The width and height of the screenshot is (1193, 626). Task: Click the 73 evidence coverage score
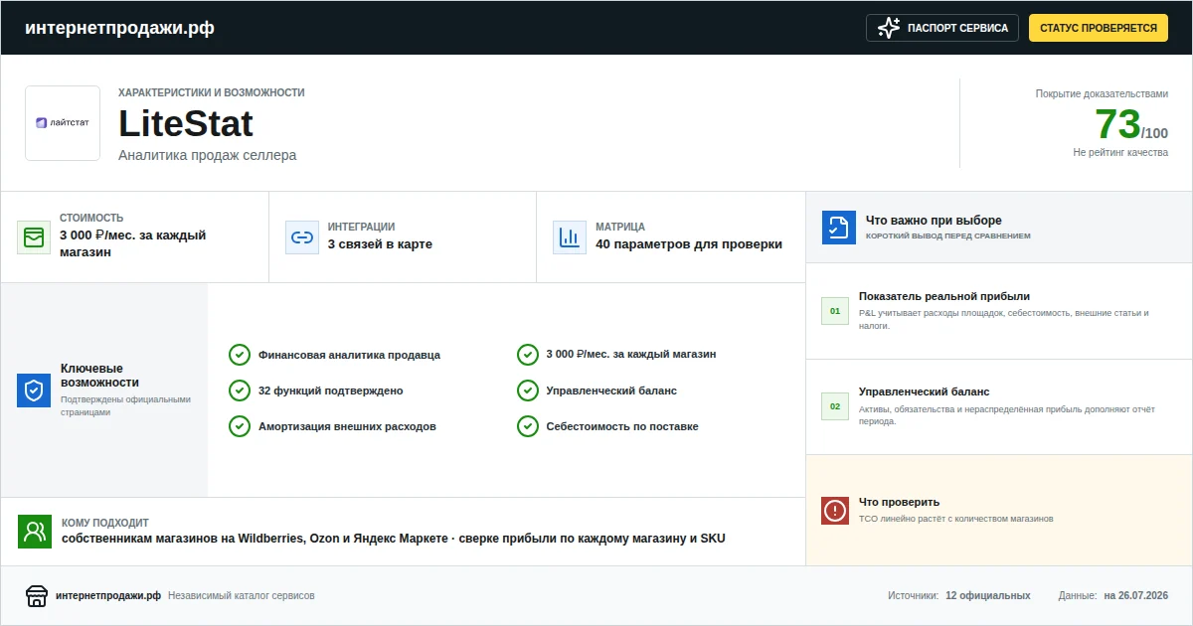[x=1117, y=124]
